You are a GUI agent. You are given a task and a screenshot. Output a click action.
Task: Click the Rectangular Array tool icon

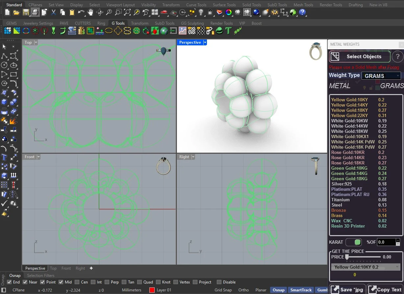click(x=4, y=184)
